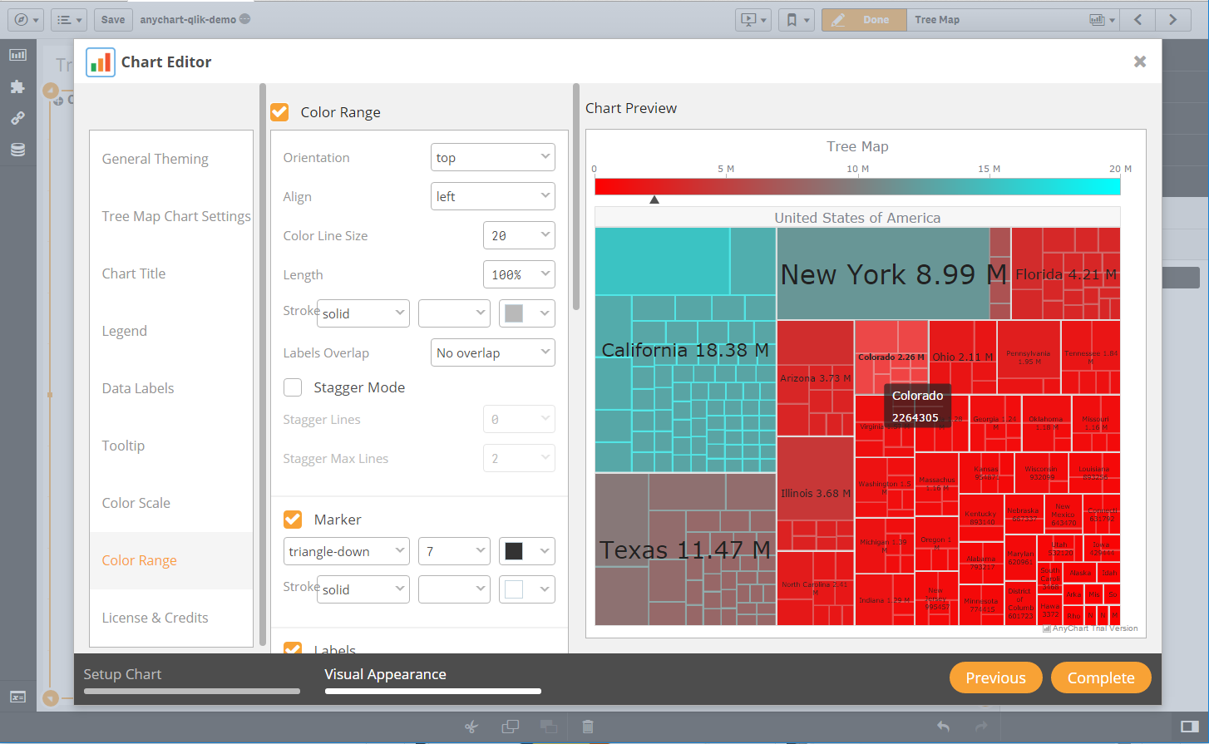Viewport: 1209px width, 744px height.
Task: Open the Orientation dropdown
Action: click(x=492, y=157)
